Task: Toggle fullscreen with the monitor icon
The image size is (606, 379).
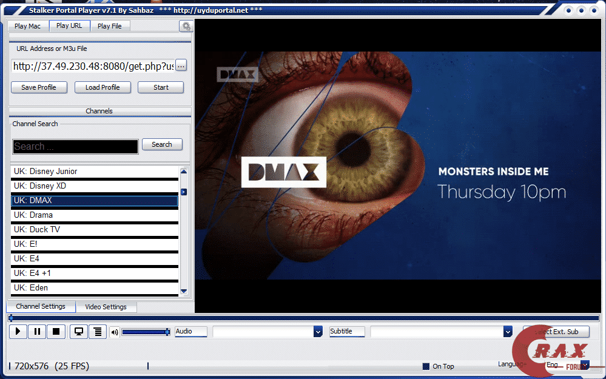Action: pos(79,332)
